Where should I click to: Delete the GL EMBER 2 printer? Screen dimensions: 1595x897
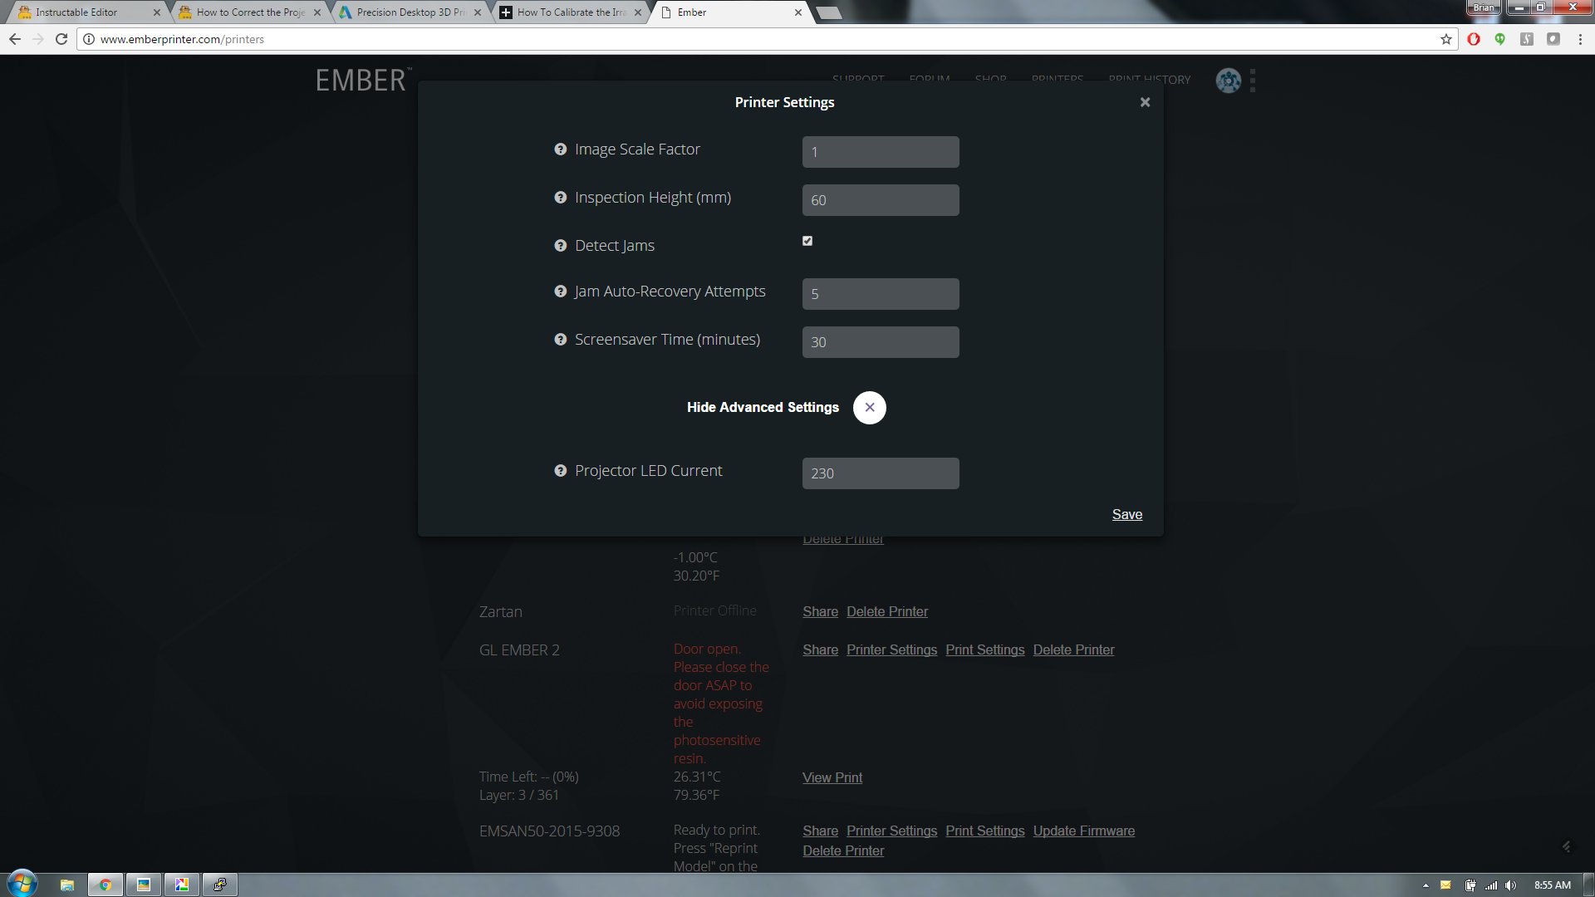click(x=1073, y=650)
